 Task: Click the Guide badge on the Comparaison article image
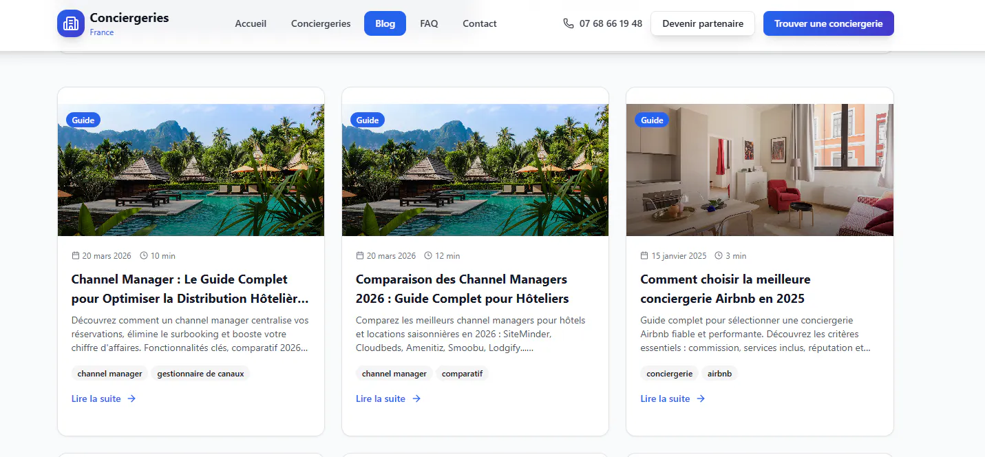pyautogui.click(x=368, y=120)
